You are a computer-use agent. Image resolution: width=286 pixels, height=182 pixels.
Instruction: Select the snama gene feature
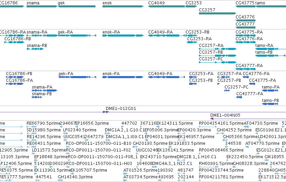42,6
